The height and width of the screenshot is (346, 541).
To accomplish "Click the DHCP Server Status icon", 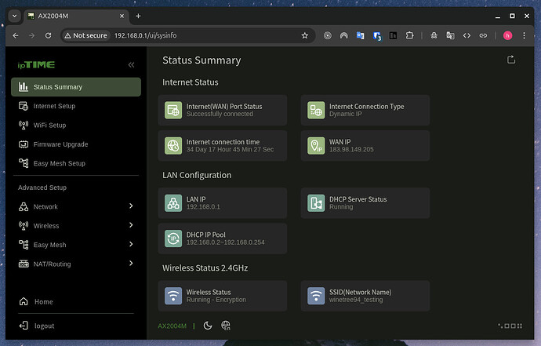I will click(316, 203).
